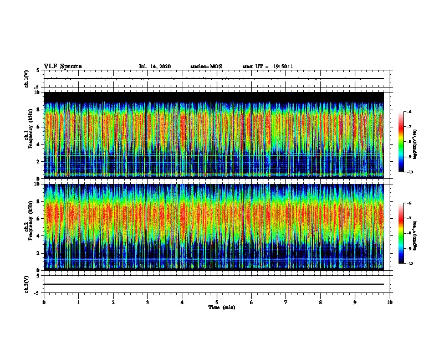
Task: Click time axis tick label 5
Action: (217, 302)
